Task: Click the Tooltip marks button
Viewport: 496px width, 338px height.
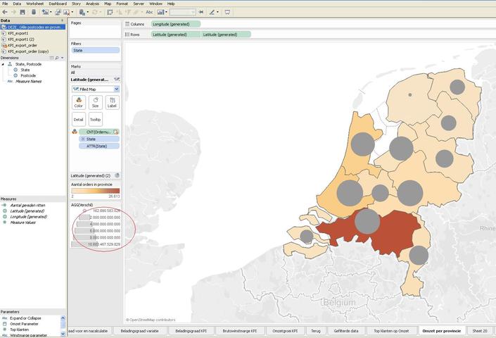Action: 95,119
